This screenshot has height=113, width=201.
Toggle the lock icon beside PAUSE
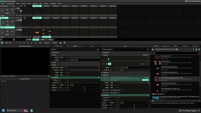[x=61, y=43]
